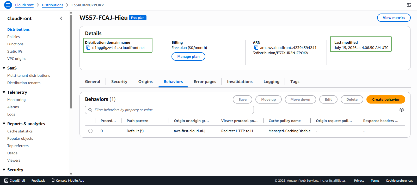Open Logs in the sidebar
The height and width of the screenshot is (185, 417).
(x=11, y=114)
